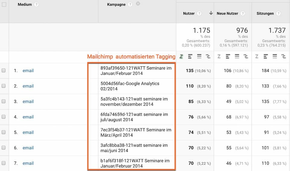Check the box for row 4 email
Image resolution: width=290 pixels, height=171 pixels.
4,117
